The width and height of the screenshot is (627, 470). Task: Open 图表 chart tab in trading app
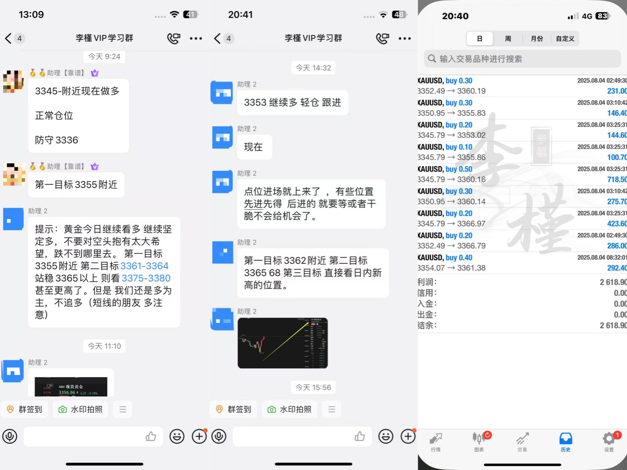tap(480, 443)
